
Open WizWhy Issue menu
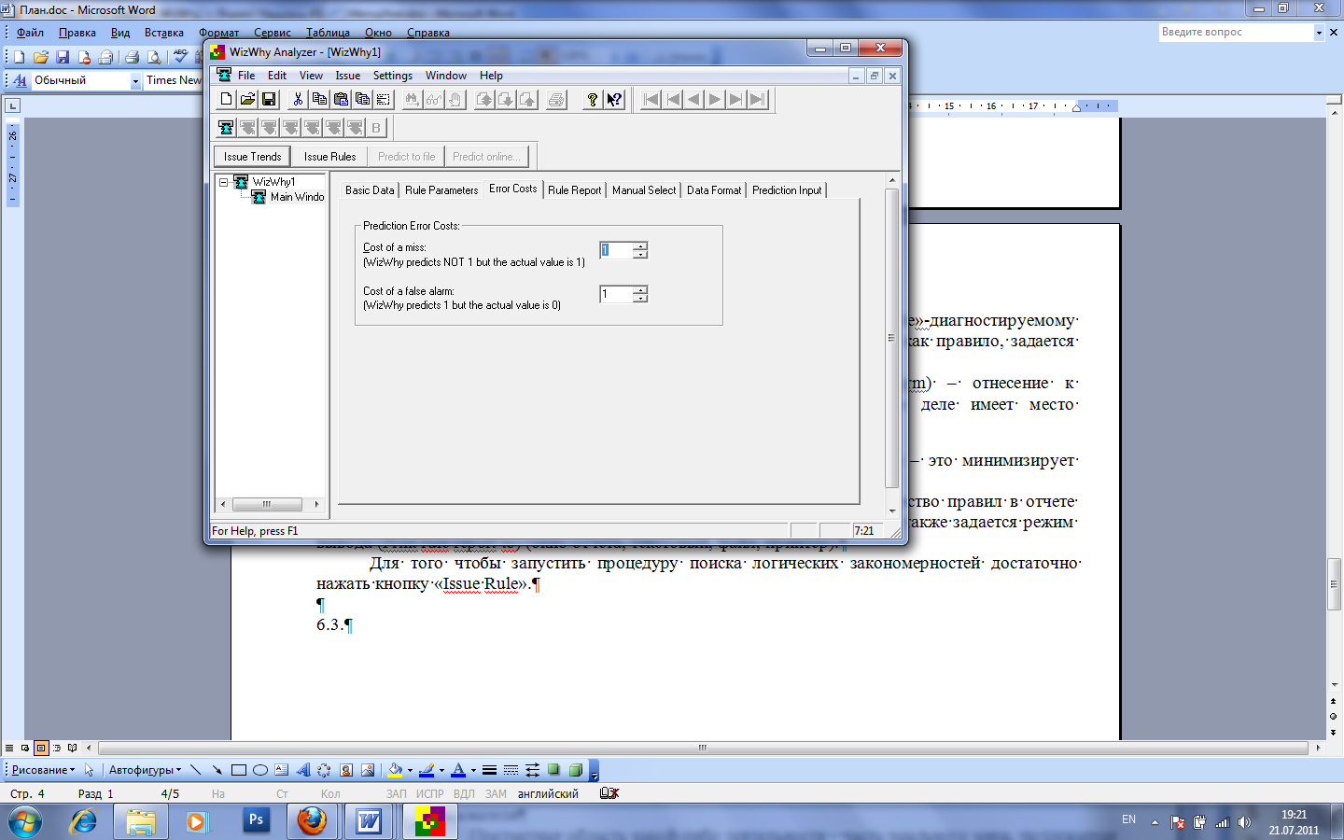(348, 76)
